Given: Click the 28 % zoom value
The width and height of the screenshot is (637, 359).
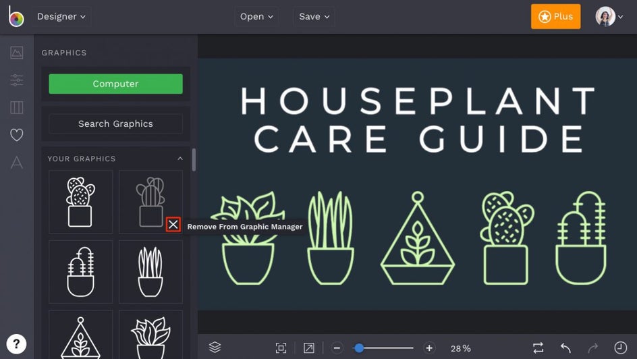Looking at the screenshot, I should [461, 348].
